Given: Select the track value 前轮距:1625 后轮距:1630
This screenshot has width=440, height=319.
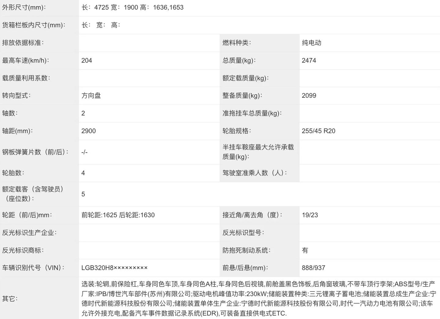Looking at the screenshot, I should click(x=118, y=215).
